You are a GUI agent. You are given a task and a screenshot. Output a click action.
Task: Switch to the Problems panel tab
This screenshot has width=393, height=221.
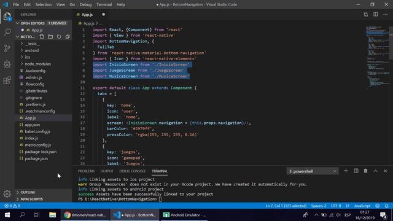click(86, 171)
